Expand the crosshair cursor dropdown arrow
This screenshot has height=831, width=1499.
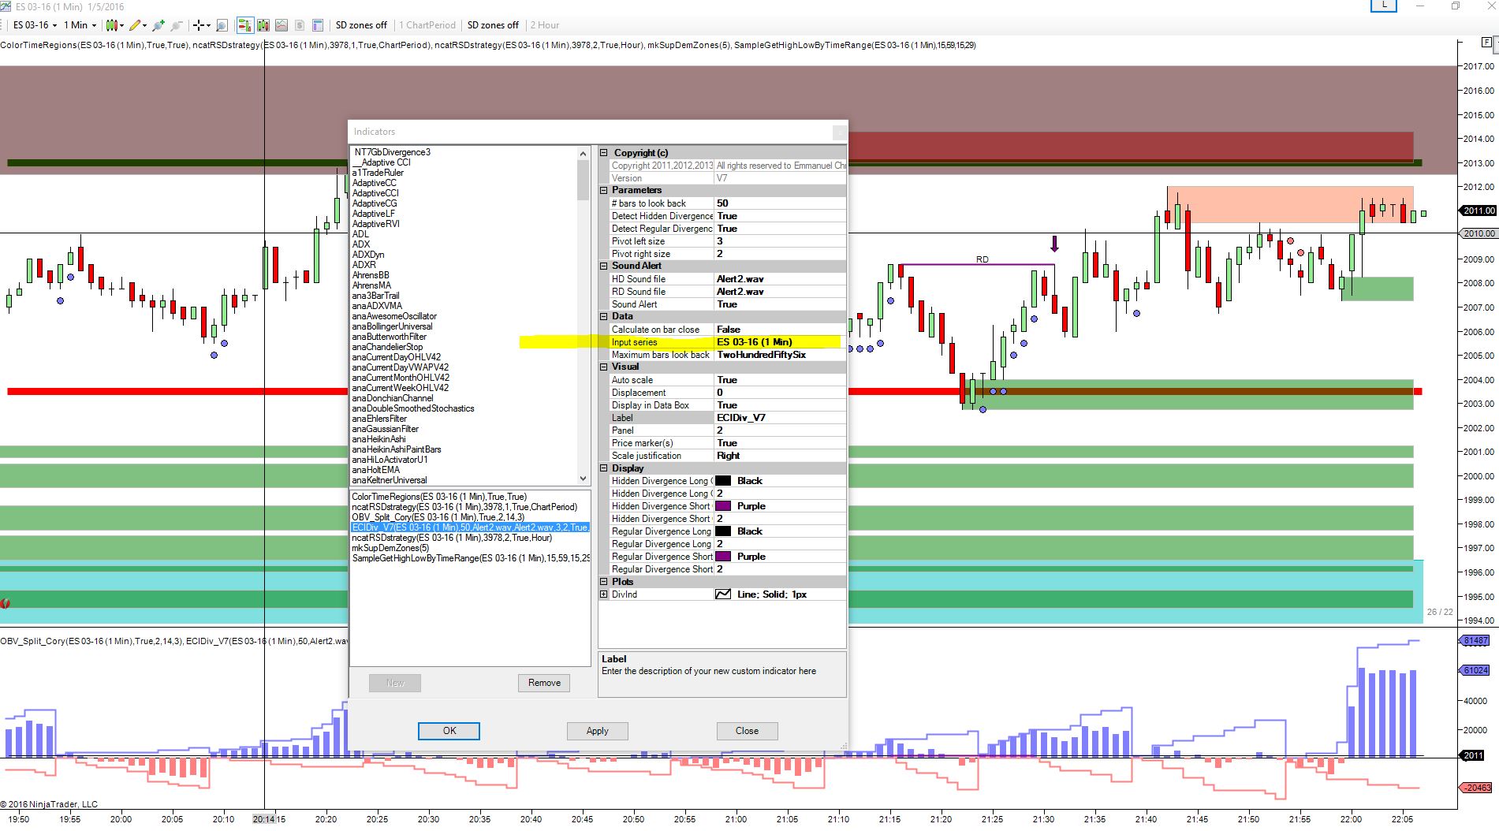coord(208,25)
